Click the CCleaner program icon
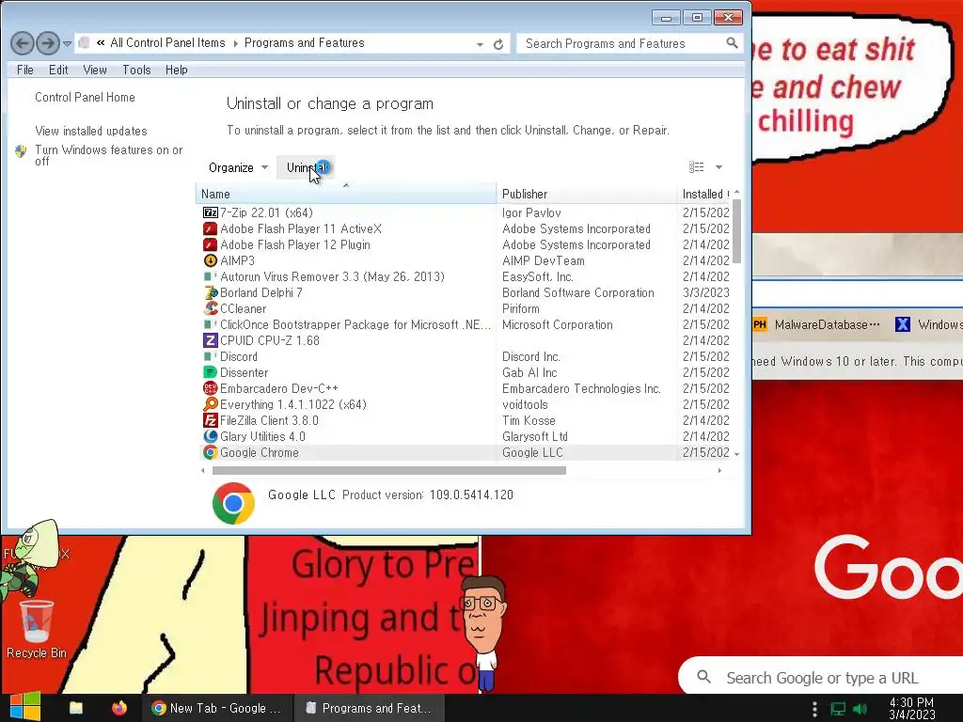Screen dimensions: 963x722 tap(210, 308)
